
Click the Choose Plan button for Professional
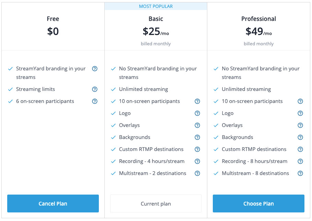(258, 203)
